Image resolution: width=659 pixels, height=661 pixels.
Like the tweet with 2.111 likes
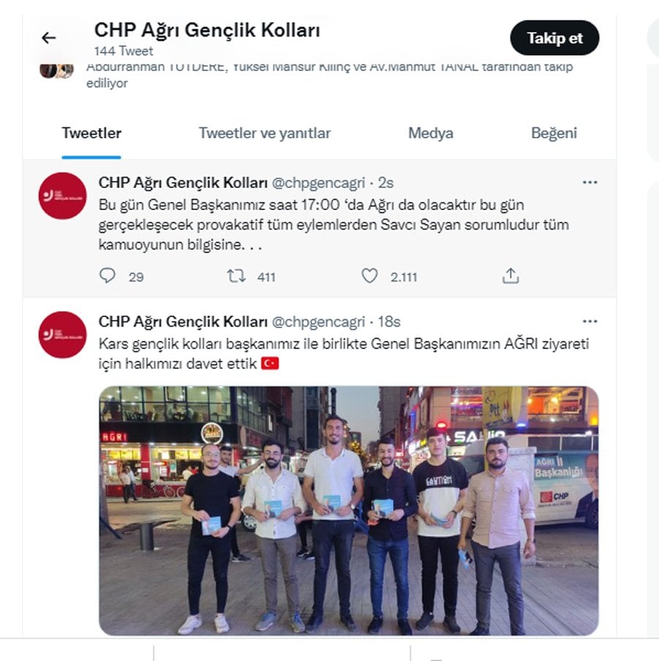coord(369,276)
